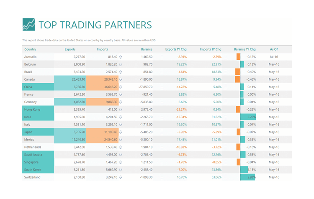Click the up arrow icon in Netherlands row
The height and width of the screenshot is (199, 314).
[120, 147]
